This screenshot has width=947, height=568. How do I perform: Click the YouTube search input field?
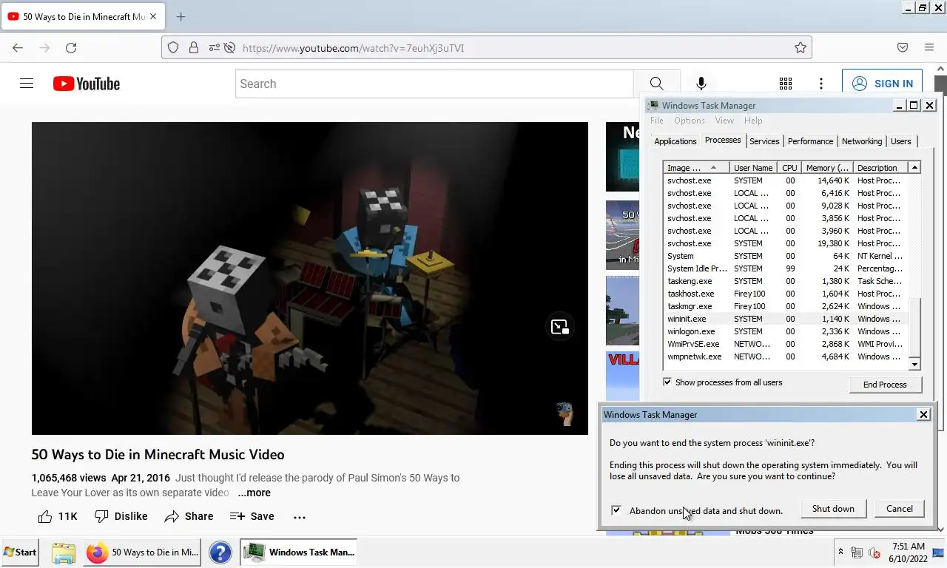(x=435, y=84)
